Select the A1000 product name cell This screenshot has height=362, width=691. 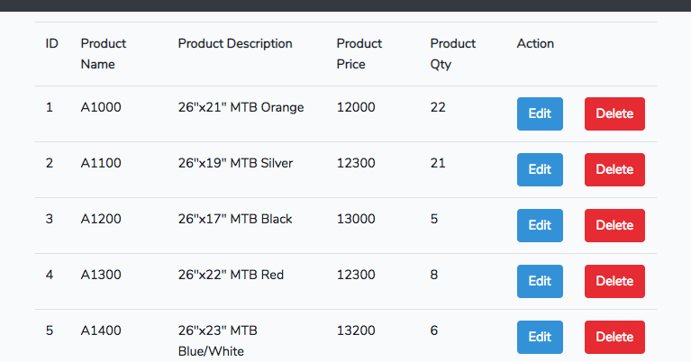[x=101, y=108]
